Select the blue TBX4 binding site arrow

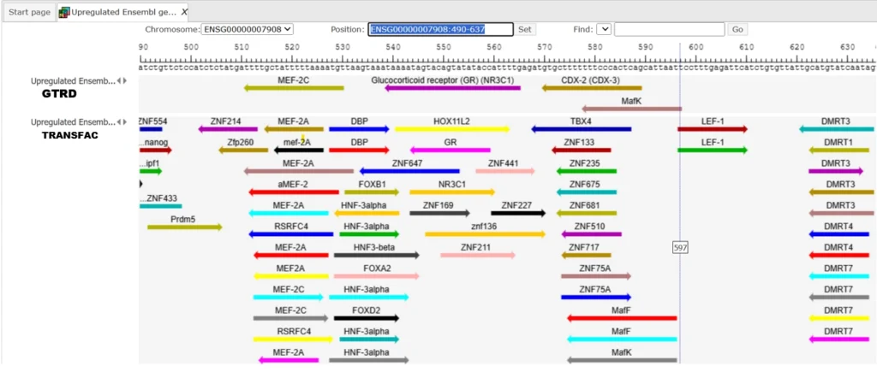click(x=582, y=130)
